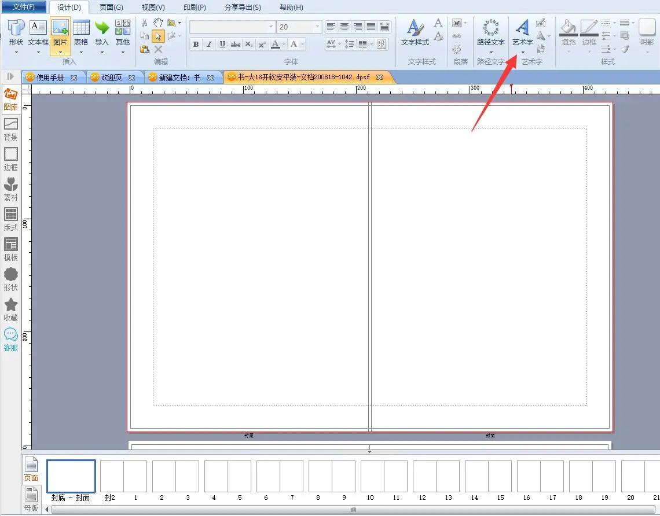Switch to the 页面(G) ribbon tab

click(x=111, y=8)
